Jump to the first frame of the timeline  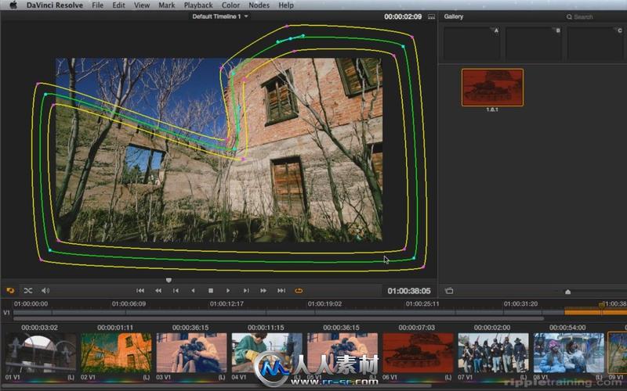pyautogui.click(x=140, y=291)
